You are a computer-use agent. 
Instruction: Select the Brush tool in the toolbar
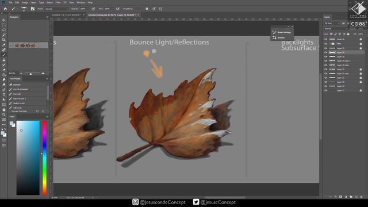point(4,55)
